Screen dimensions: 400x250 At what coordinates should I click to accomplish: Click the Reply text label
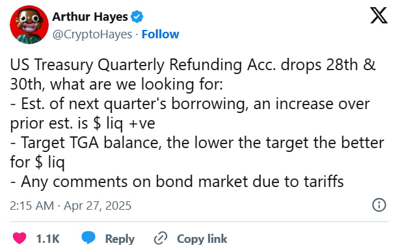(120, 239)
